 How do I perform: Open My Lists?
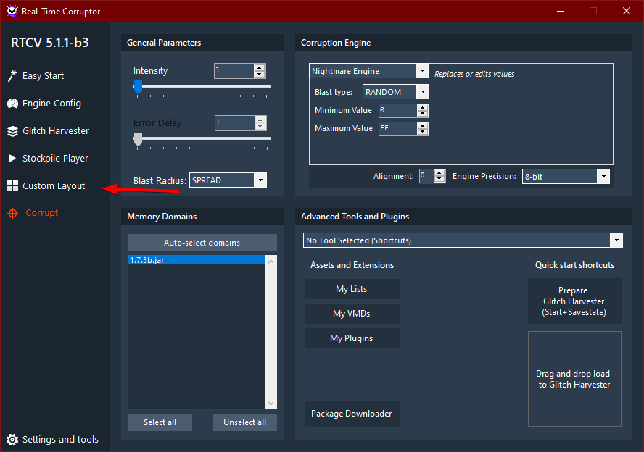pyautogui.click(x=352, y=289)
